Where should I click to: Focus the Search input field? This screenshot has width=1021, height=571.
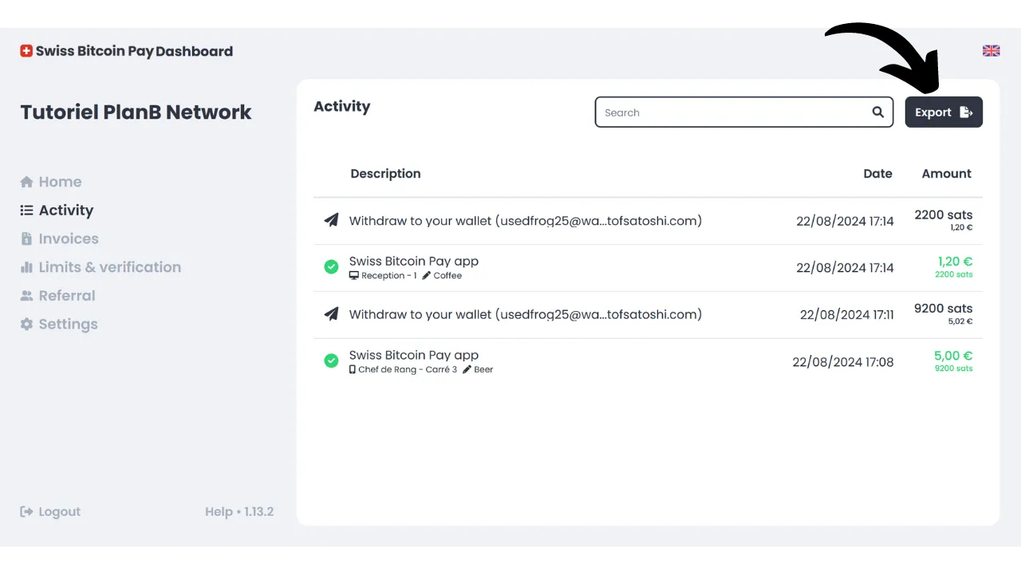(734, 112)
